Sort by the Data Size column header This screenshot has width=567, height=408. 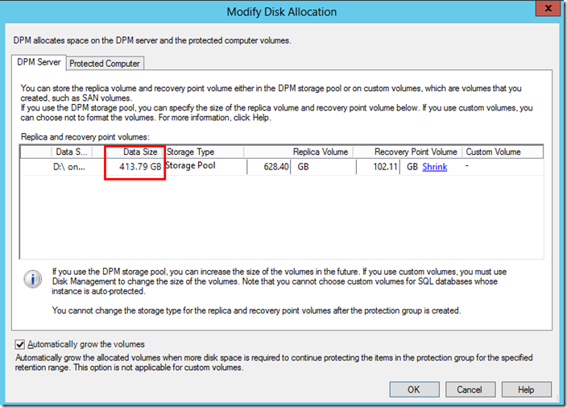point(129,152)
